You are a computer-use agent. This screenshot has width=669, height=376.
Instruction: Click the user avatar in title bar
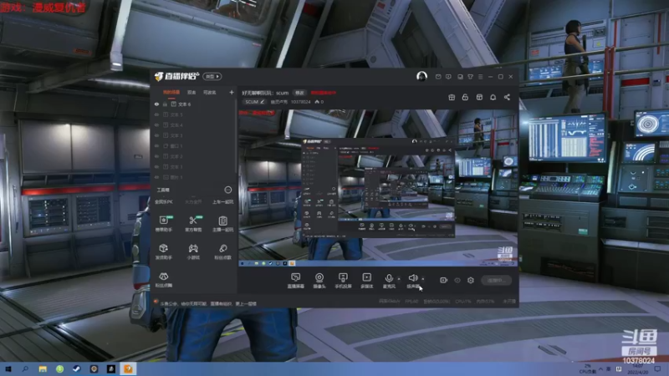coord(421,76)
